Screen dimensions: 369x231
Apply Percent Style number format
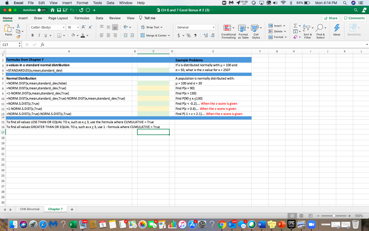189,35
